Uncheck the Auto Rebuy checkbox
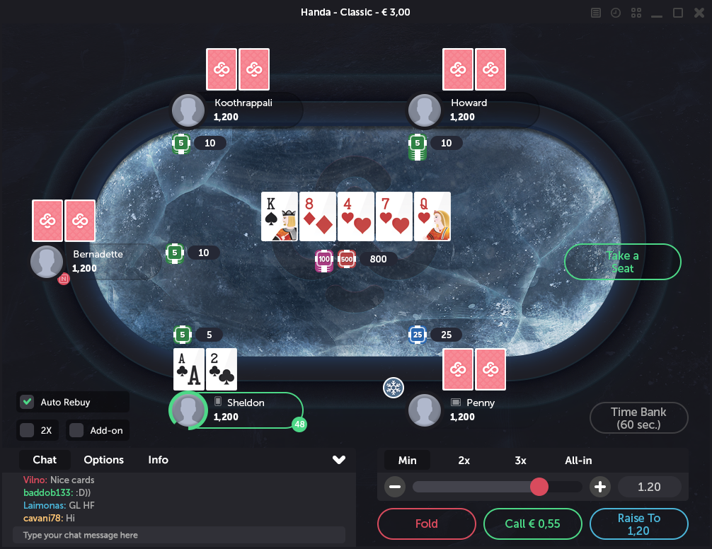The width and height of the screenshot is (712, 549). [x=27, y=402]
